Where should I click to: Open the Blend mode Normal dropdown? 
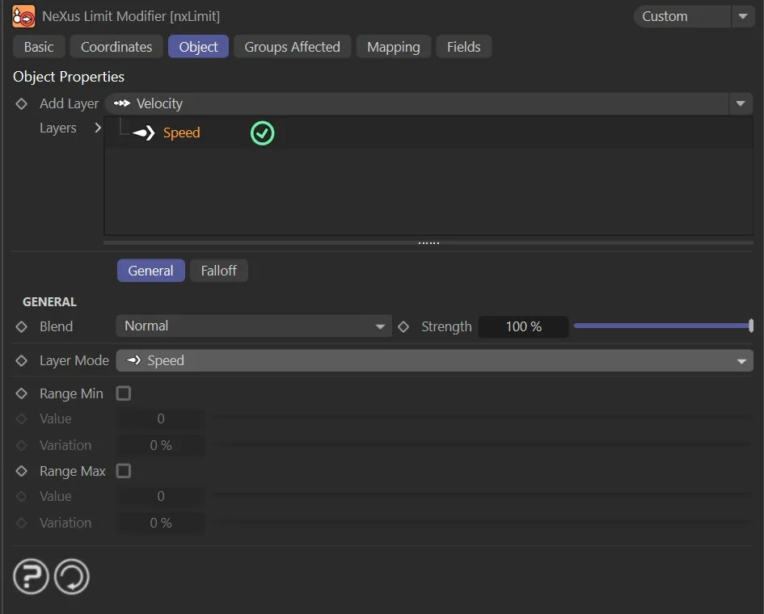254,326
